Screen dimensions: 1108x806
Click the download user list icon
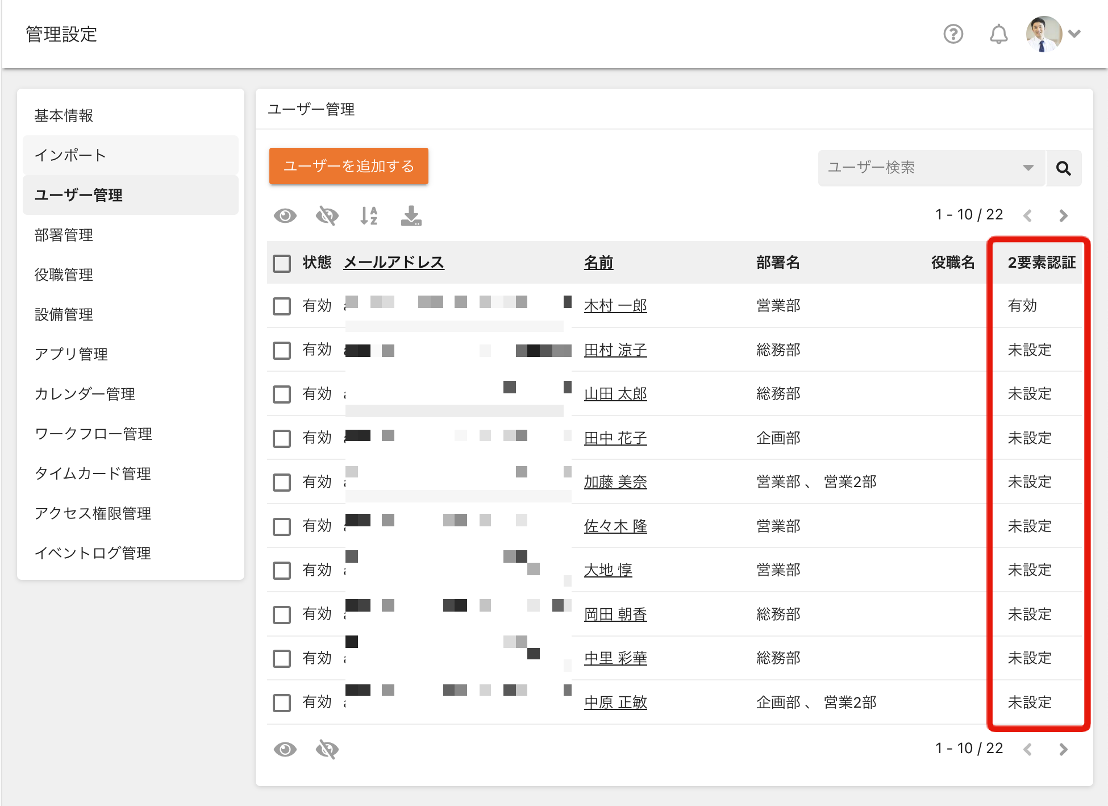coord(411,216)
